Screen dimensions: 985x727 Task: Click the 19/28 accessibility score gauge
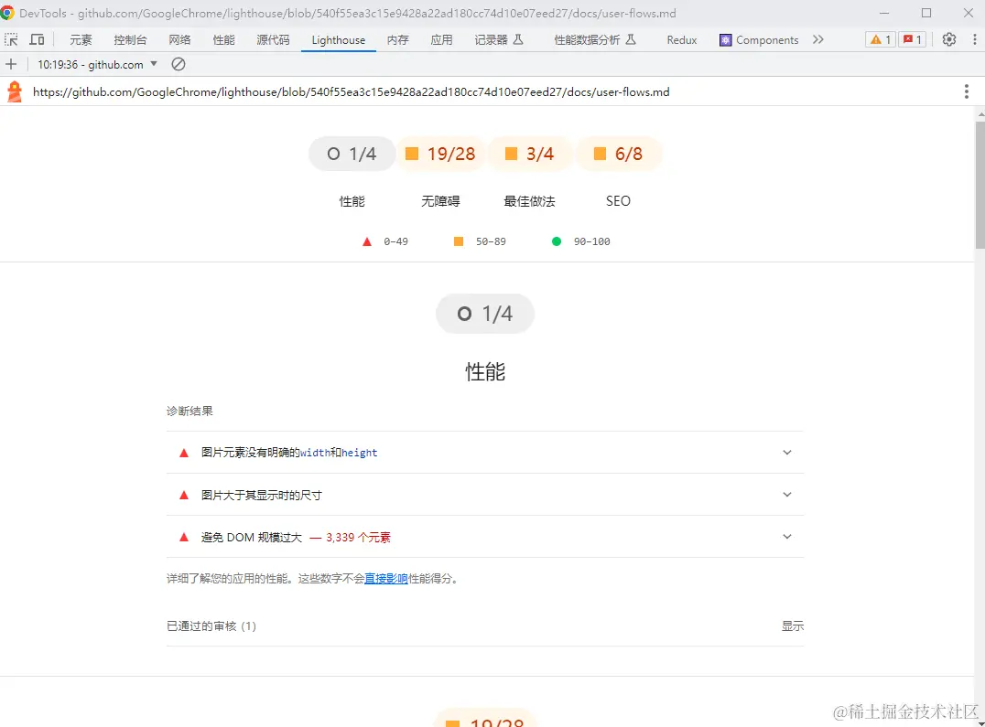coord(440,154)
